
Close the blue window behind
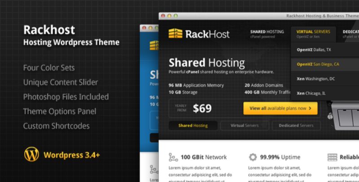click(x=144, y=28)
